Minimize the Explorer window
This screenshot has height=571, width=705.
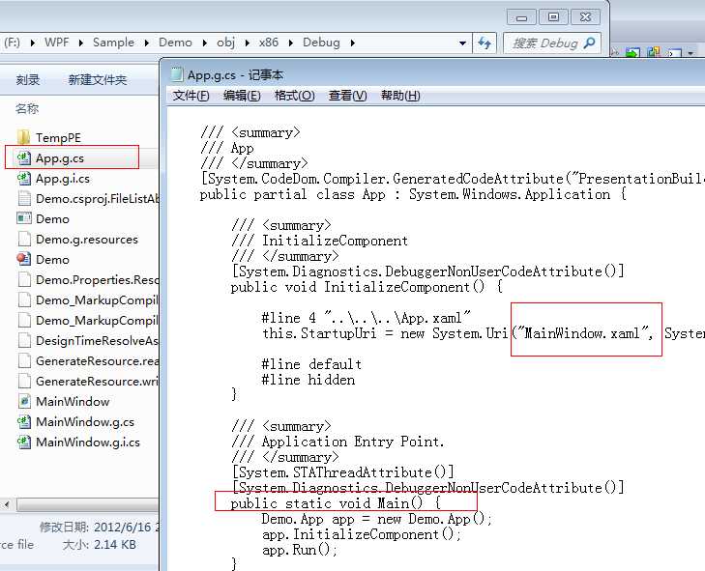[x=521, y=17]
